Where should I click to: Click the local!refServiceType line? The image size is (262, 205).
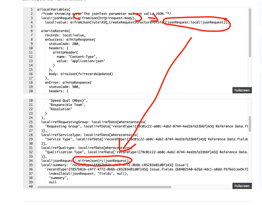(89, 135)
